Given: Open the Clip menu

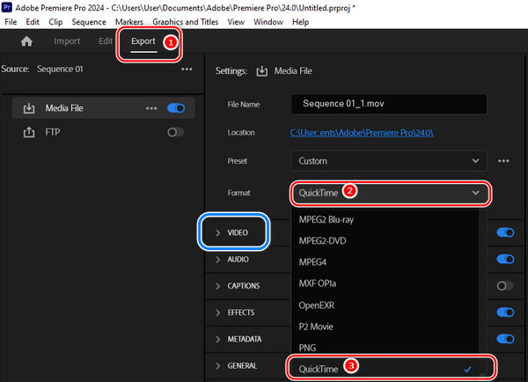Looking at the screenshot, I should coord(55,22).
